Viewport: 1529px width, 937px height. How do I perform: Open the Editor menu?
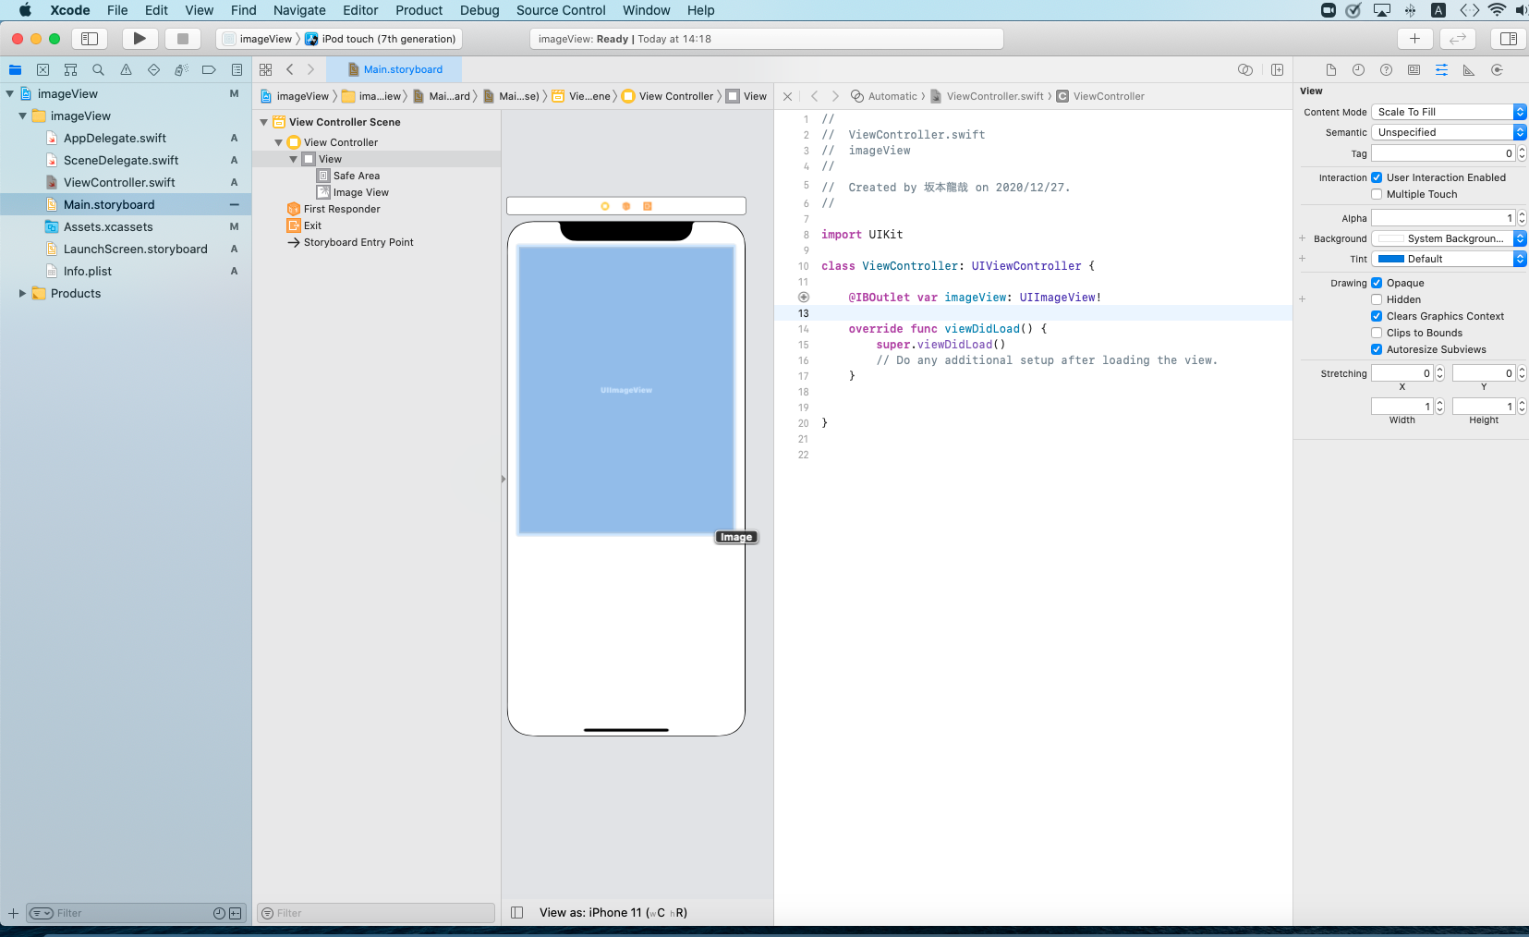tap(360, 10)
